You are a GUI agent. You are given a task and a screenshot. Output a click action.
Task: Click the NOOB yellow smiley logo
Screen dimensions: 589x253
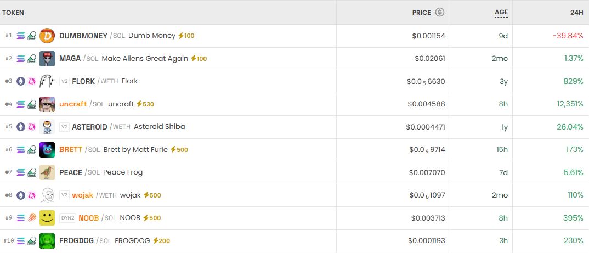pos(47,218)
